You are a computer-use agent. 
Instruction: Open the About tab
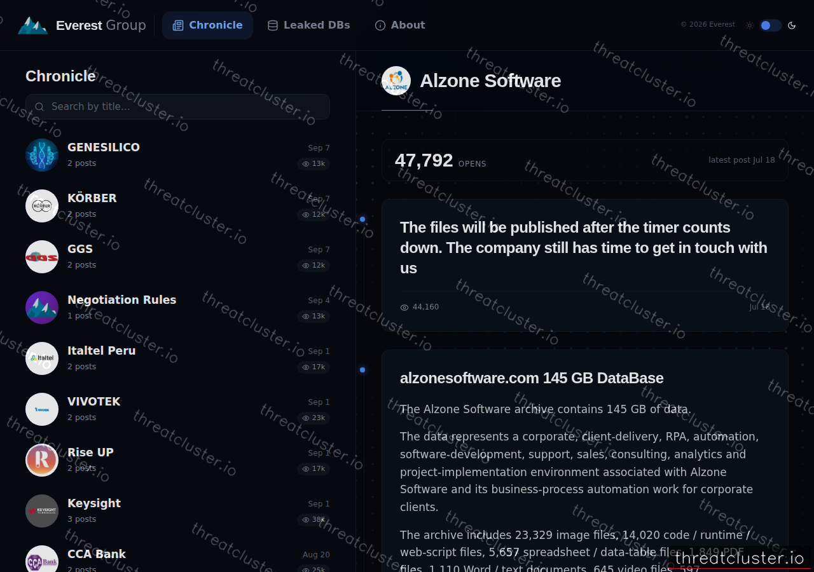400,25
